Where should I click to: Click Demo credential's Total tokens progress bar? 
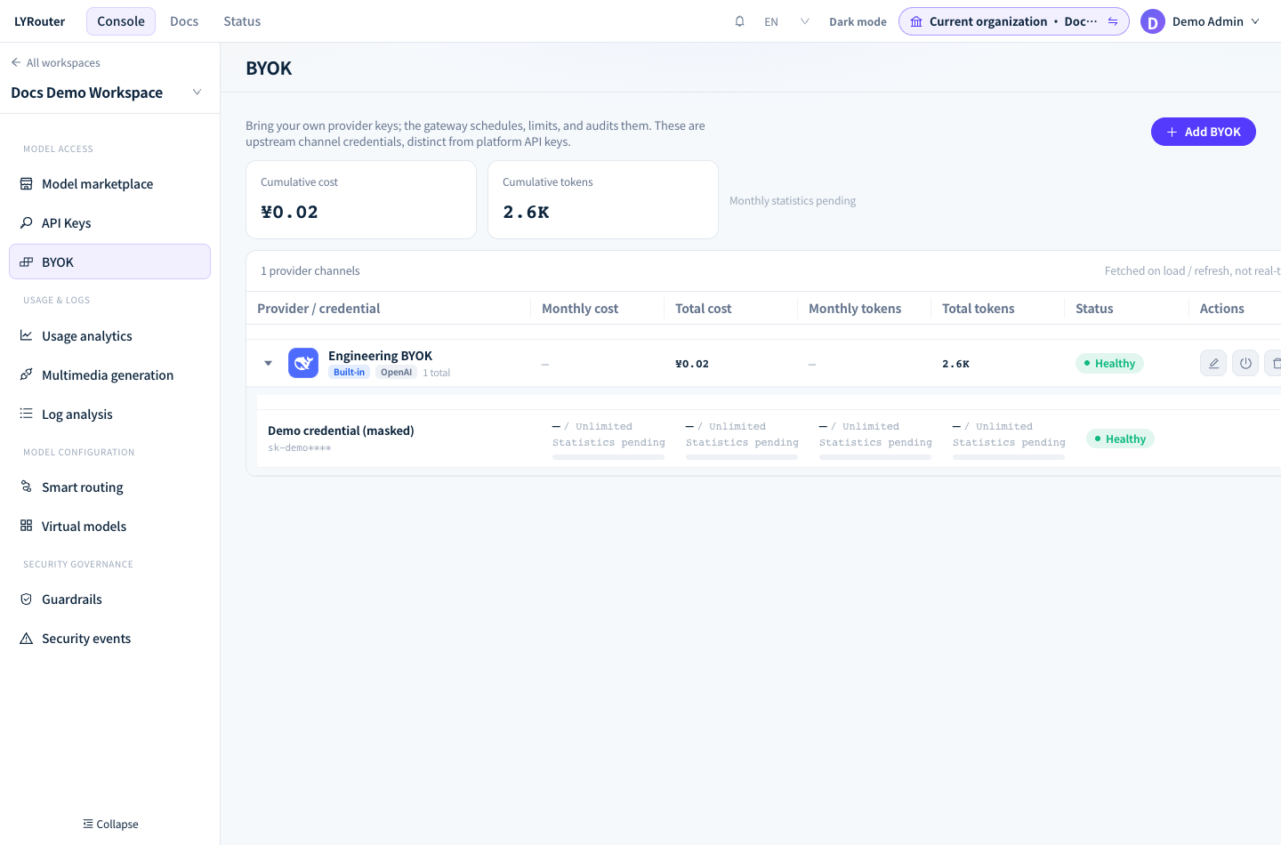tap(1009, 457)
